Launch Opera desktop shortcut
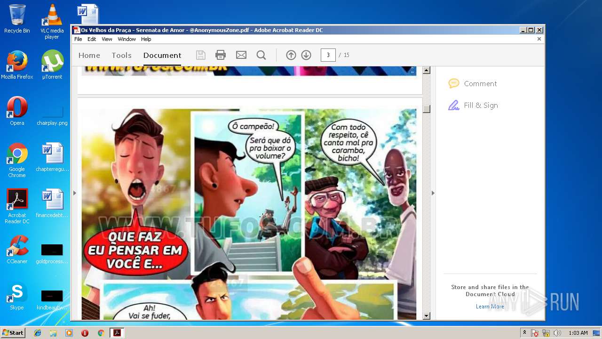The width and height of the screenshot is (602, 339). (17, 111)
